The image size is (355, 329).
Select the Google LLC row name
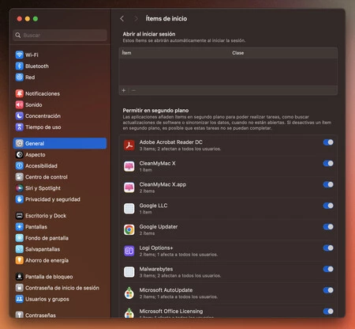click(x=153, y=206)
